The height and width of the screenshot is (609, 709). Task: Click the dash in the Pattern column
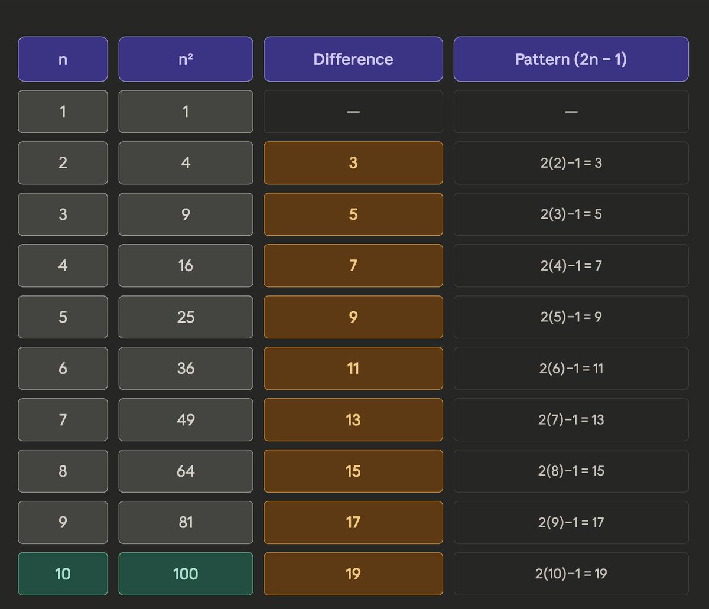[x=571, y=111]
